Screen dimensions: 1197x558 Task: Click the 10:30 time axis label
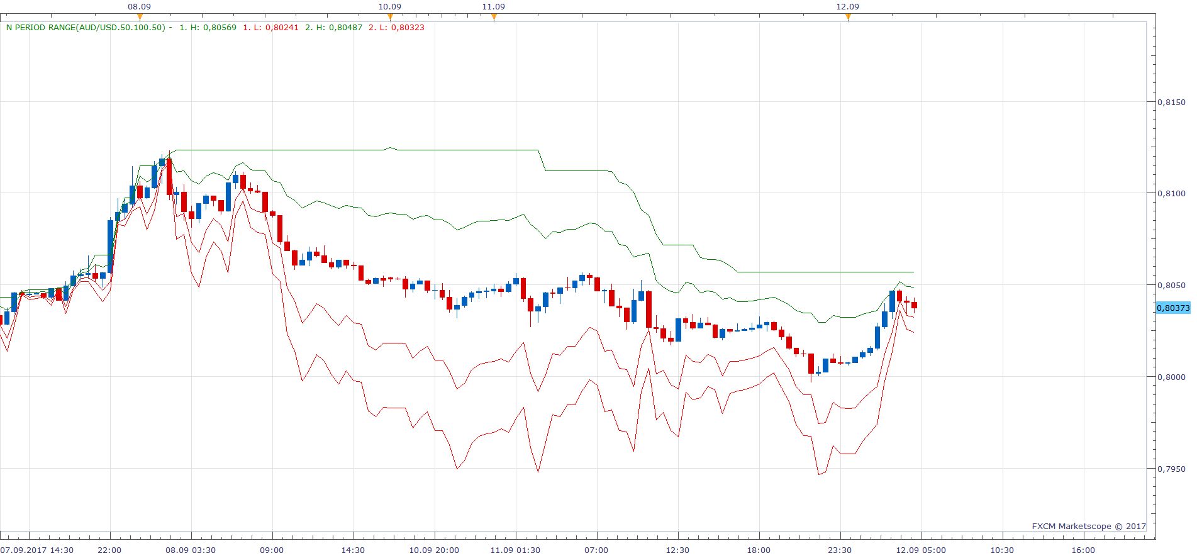[1002, 550]
